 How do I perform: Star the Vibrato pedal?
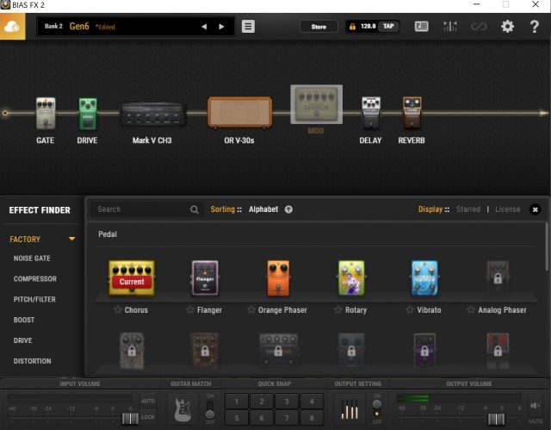410,309
